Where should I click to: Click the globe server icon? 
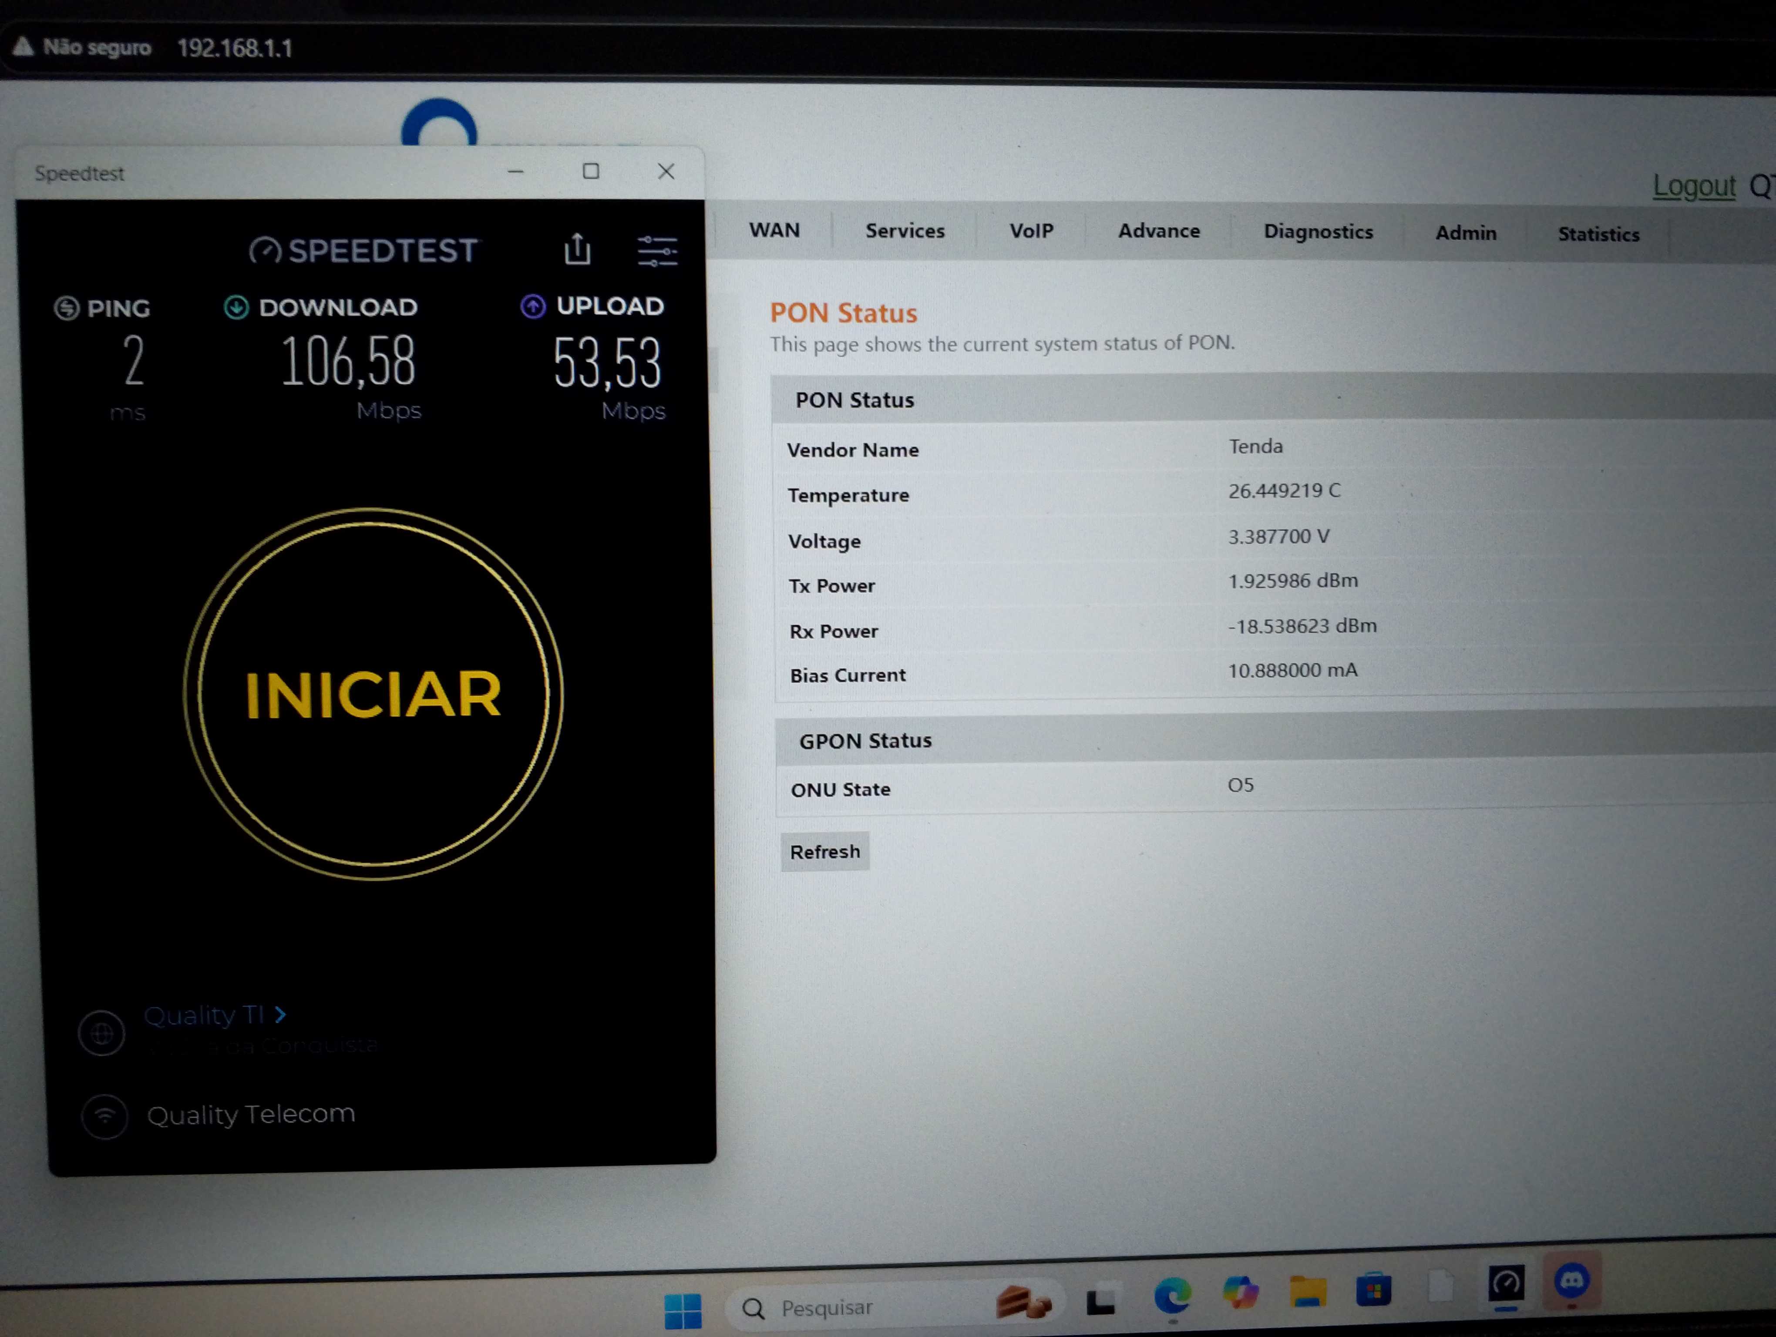tap(102, 1034)
